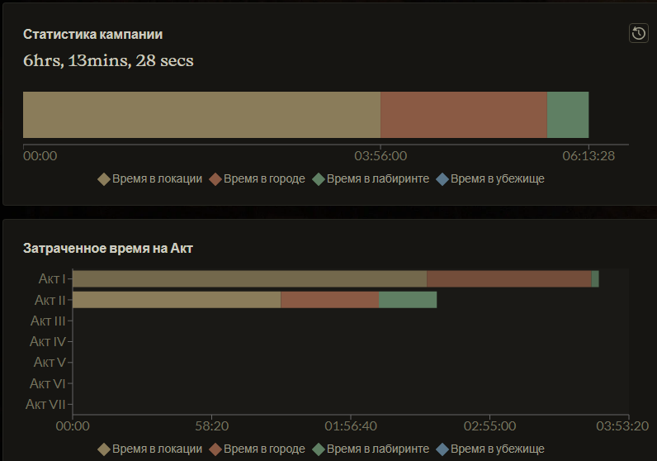Click the tan location segment of campaign bar

click(201, 115)
